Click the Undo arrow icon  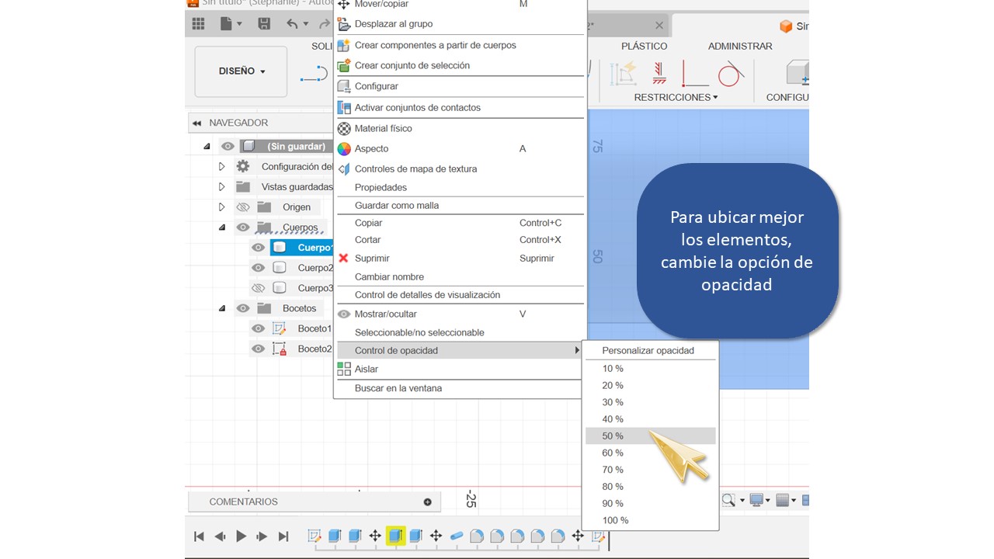[292, 24]
